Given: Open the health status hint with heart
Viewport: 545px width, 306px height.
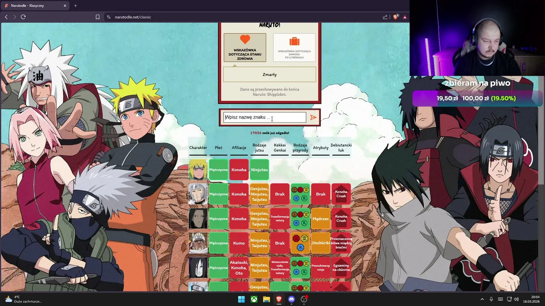Looking at the screenshot, I should tap(245, 48).
